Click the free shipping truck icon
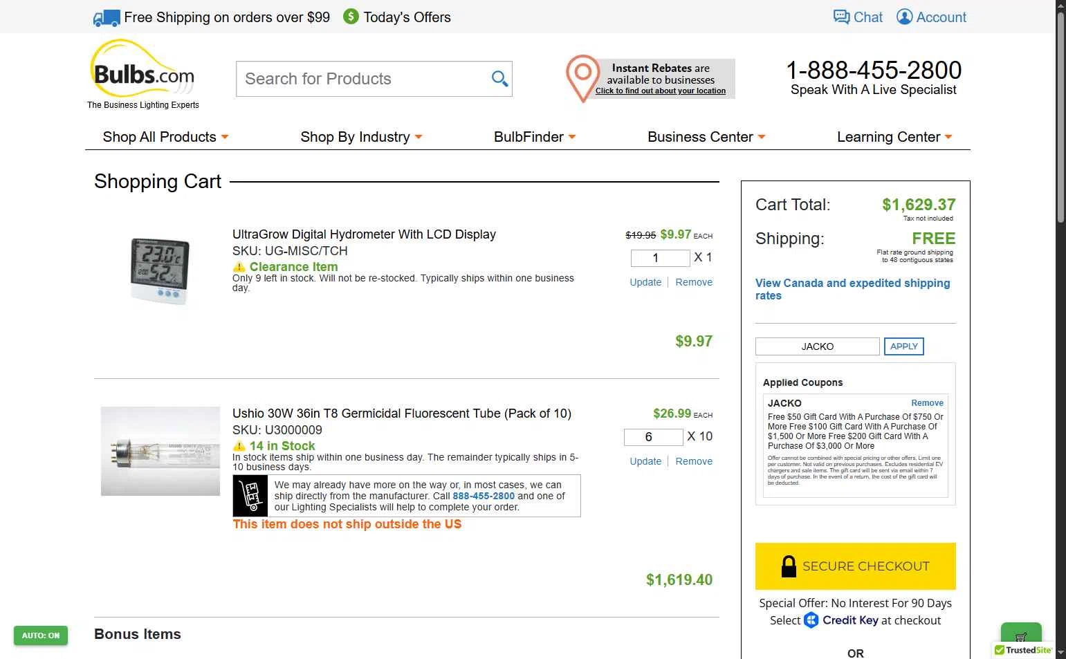The width and height of the screenshot is (1066, 659). (107, 18)
